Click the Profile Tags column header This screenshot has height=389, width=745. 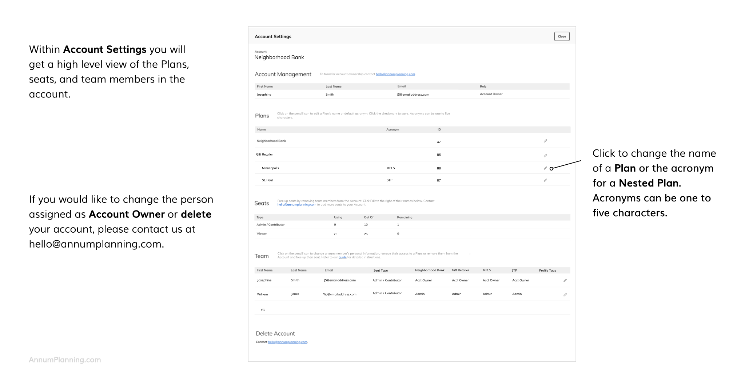pyautogui.click(x=547, y=270)
